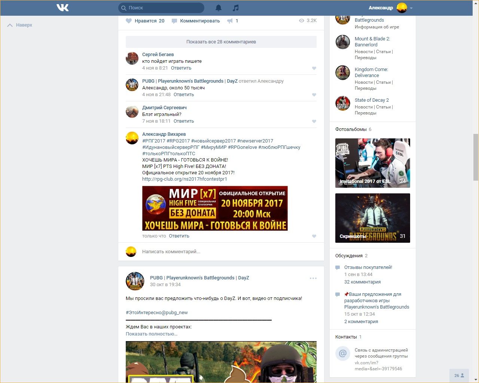Image resolution: width=479 pixels, height=383 pixels.
Task: Click the Александр avatar in header
Action: point(402,7)
